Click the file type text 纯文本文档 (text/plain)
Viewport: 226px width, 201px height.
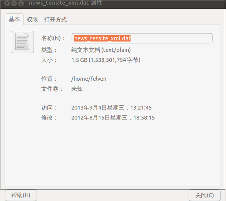click(x=101, y=50)
